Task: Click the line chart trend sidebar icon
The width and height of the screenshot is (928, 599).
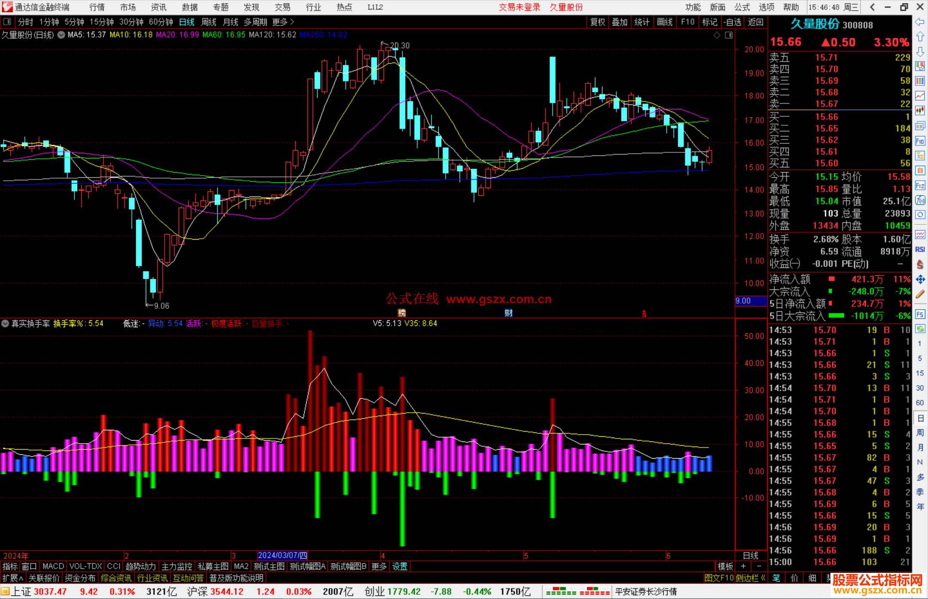Action: [920, 96]
